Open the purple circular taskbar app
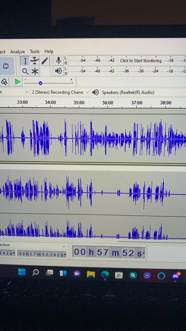Viewport: 186px width, 331px height. point(147,275)
